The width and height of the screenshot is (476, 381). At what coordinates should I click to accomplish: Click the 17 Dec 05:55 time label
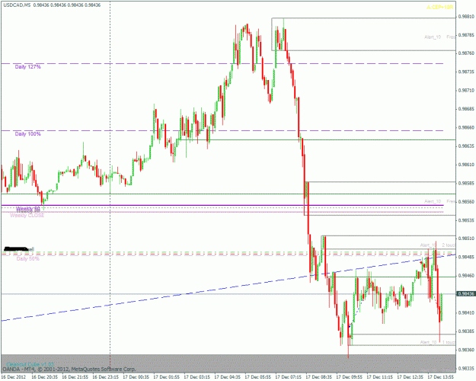coord(257,377)
